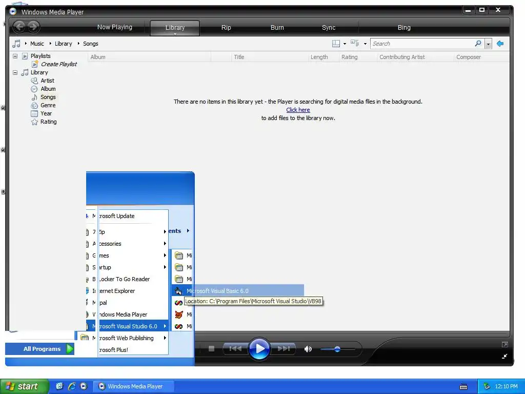This screenshot has height=394, width=525.
Task: Click the Previous track button
Action: pyautogui.click(x=235, y=349)
